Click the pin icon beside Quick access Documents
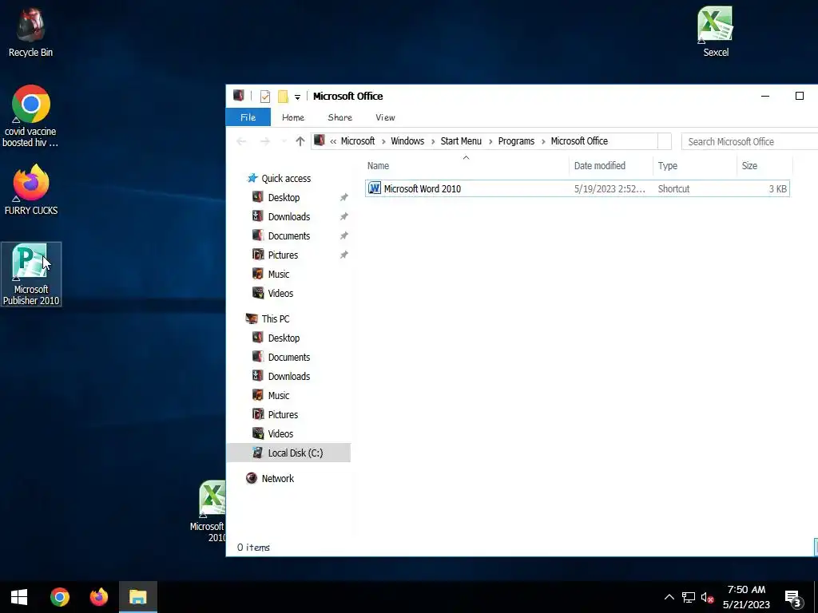Screen dimensions: 818x613 click(x=343, y=236)
